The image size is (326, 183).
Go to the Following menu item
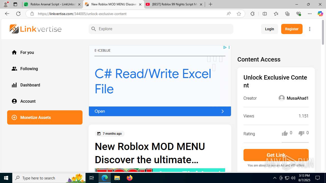point(45,69)
